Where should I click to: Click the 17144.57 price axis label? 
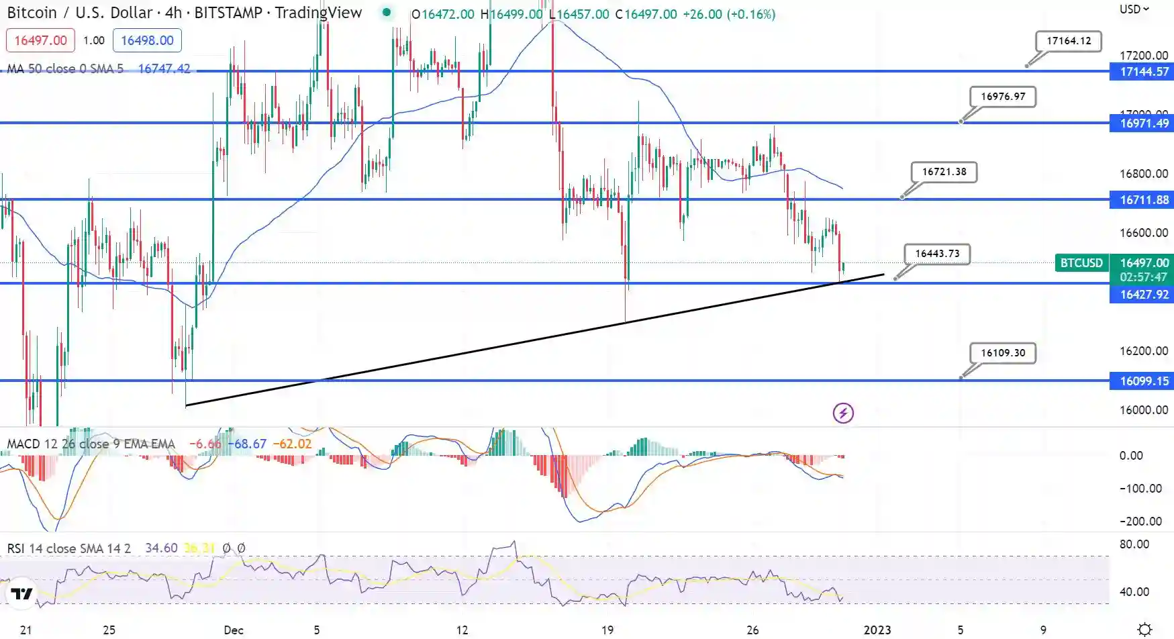1142,71
